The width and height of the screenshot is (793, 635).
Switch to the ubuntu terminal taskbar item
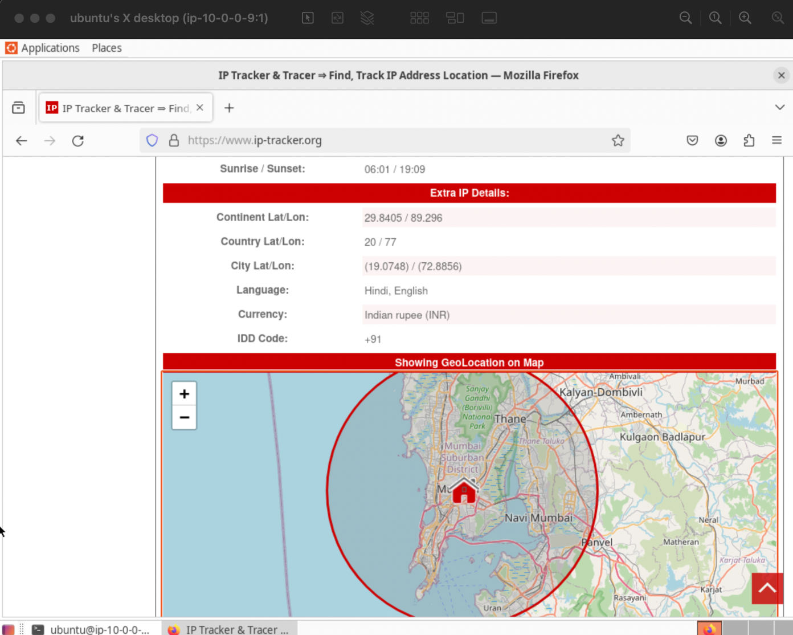91,629
